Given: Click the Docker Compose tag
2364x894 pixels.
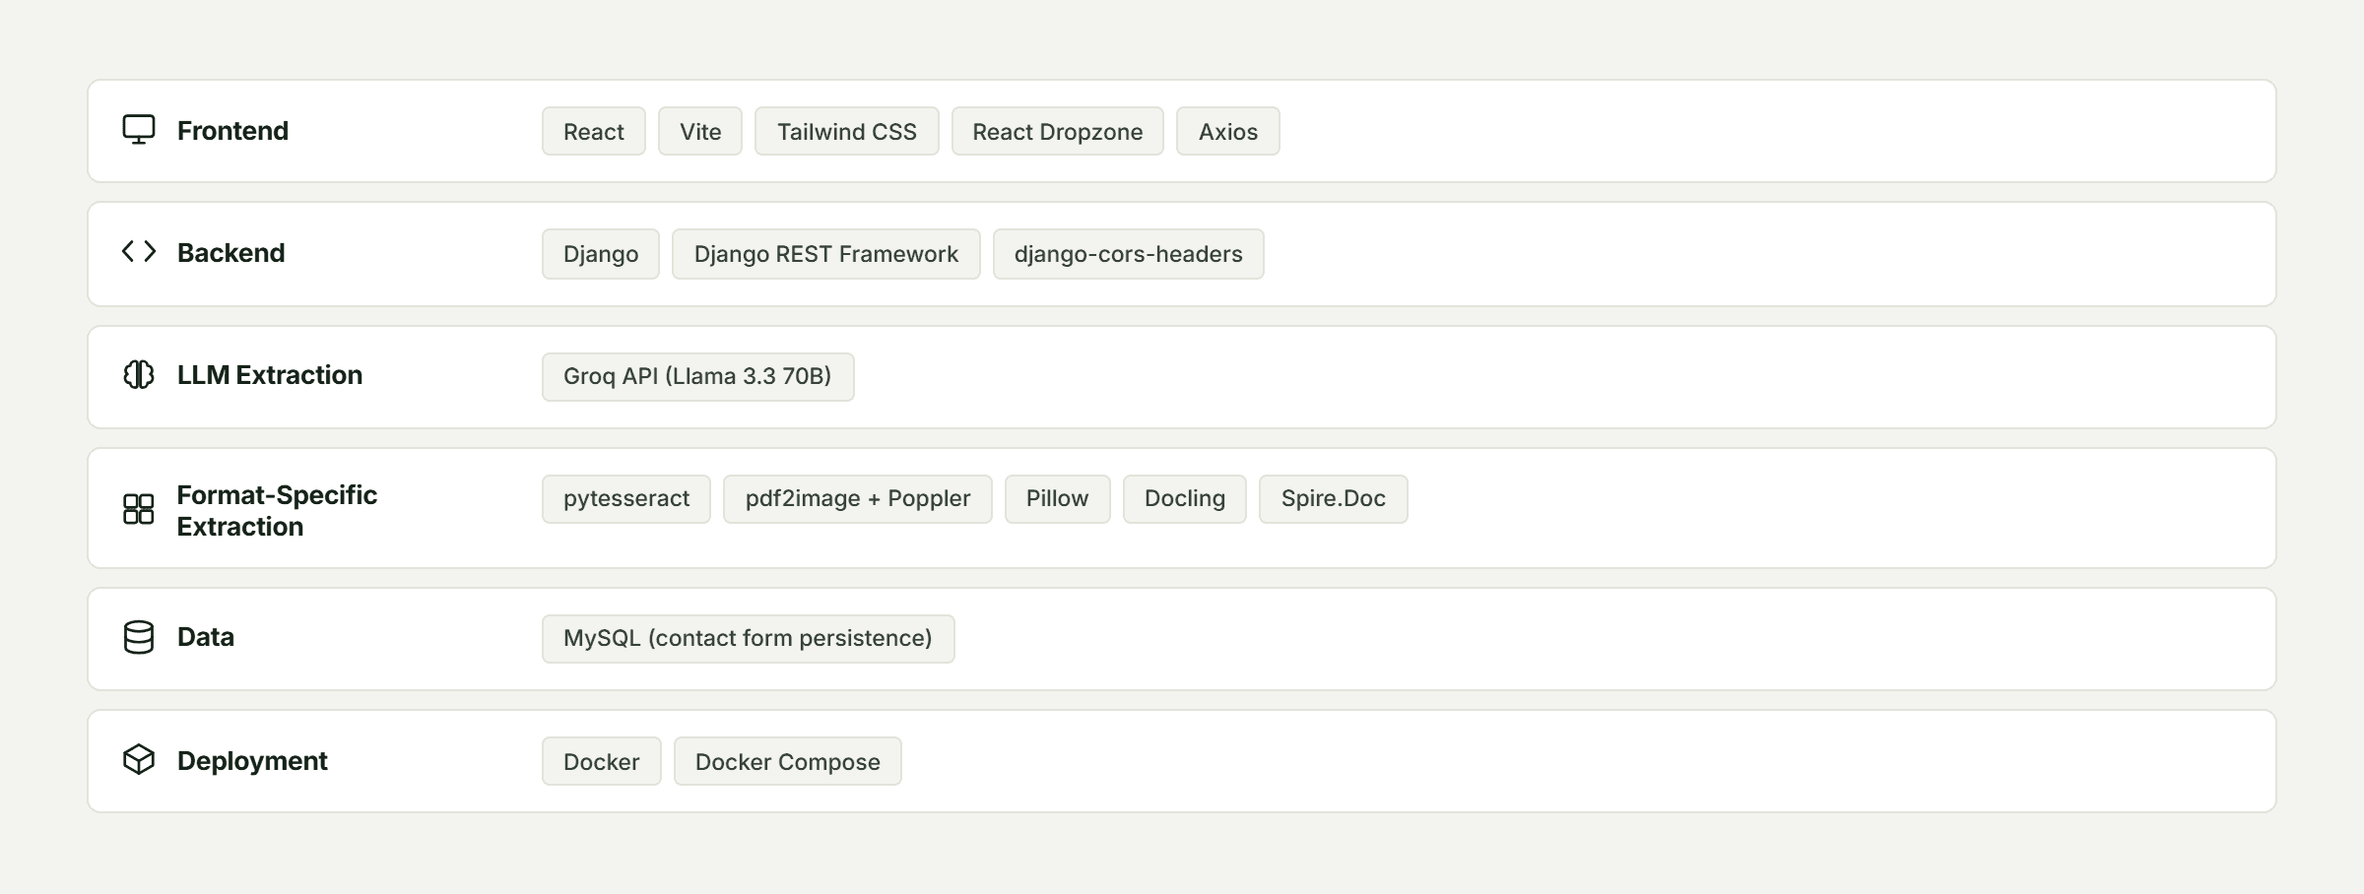Looking at the screenshot, I should coord(788,761).
